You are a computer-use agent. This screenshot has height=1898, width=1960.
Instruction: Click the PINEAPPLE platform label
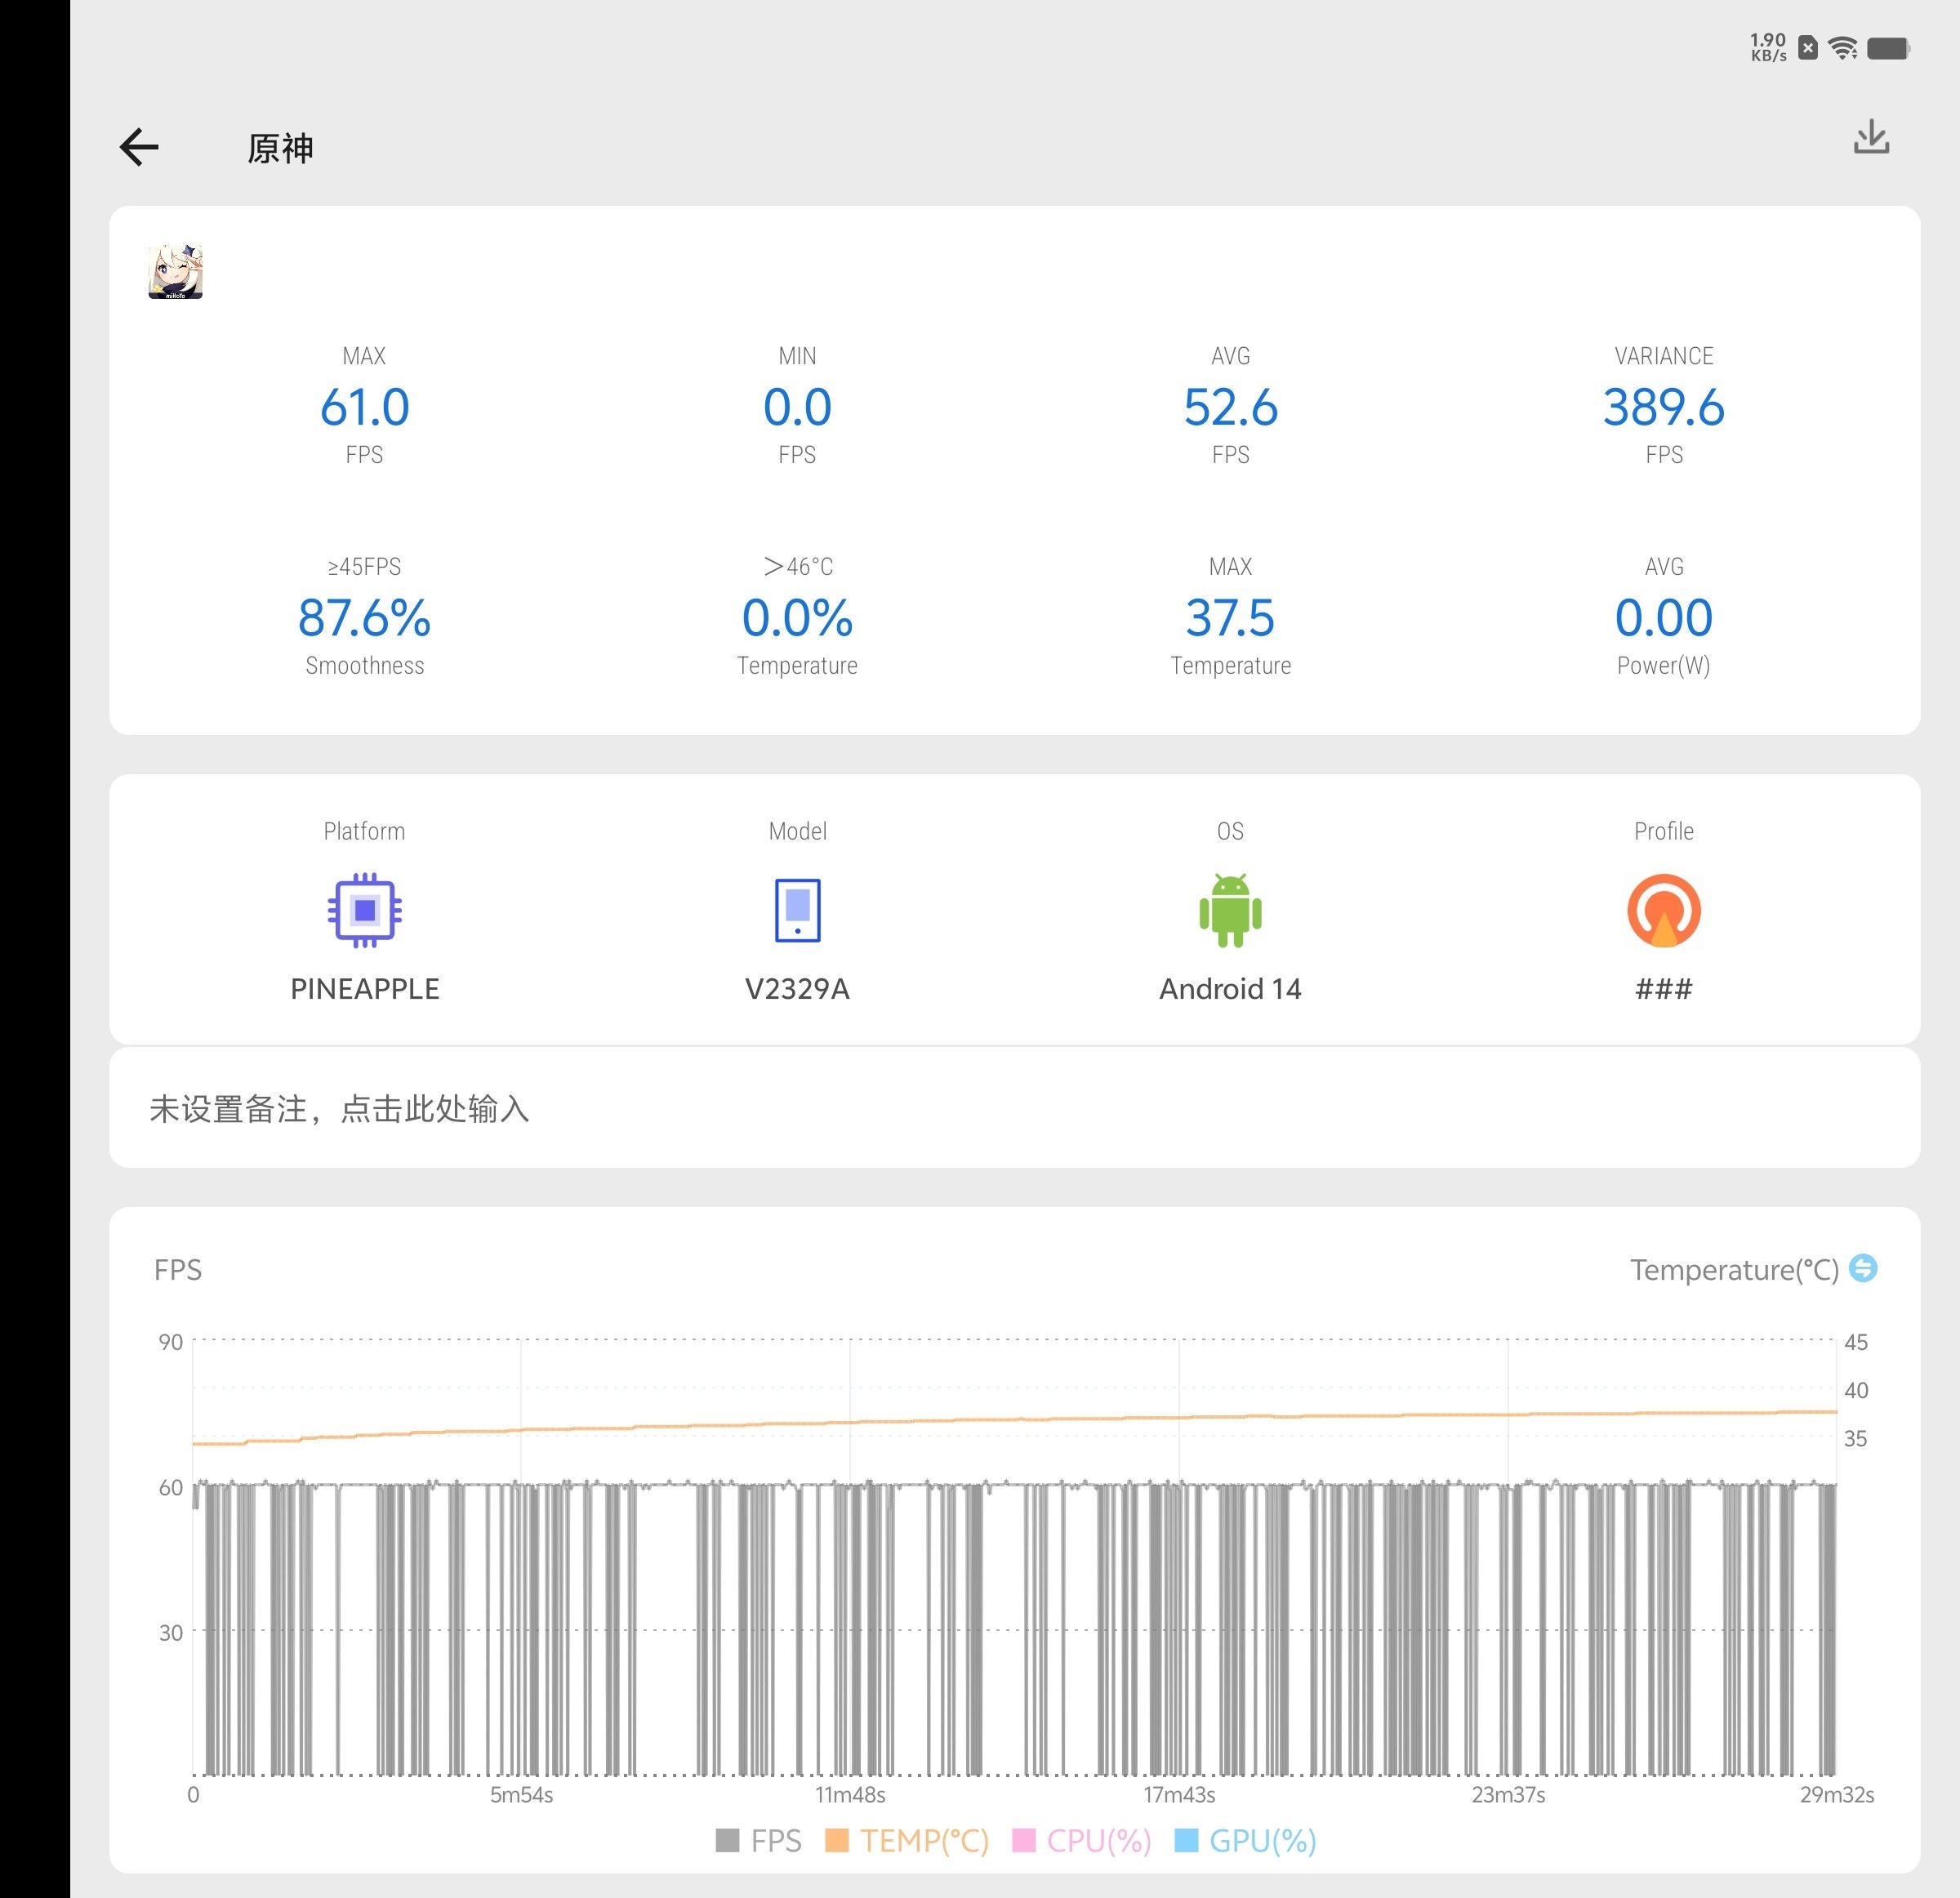365,989
